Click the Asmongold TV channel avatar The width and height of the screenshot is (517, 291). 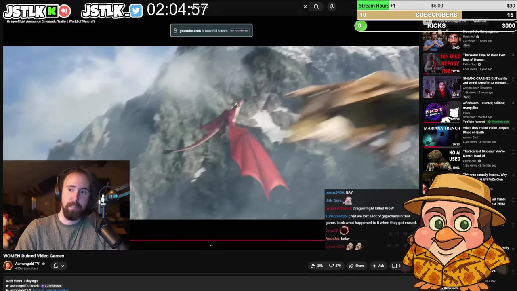[x=8, y=266]
